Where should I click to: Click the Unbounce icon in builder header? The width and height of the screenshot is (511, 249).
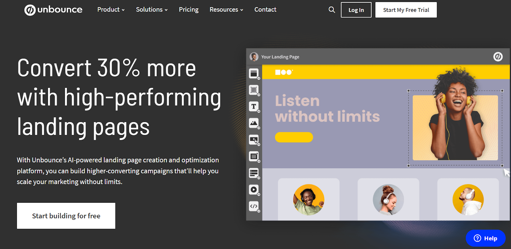coord(498,57)
